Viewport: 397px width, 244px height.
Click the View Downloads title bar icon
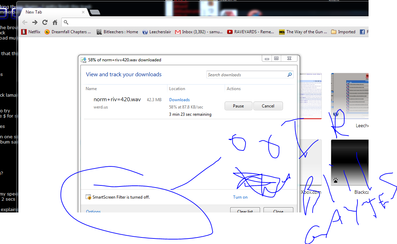tap(84, 60)
